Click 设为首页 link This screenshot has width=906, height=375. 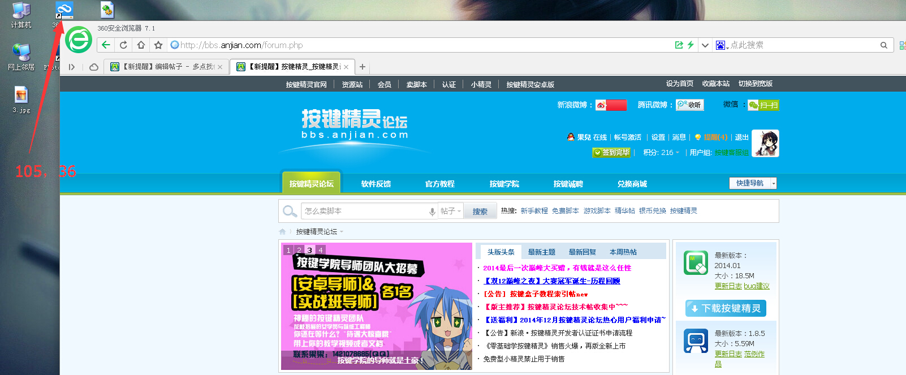679,83
